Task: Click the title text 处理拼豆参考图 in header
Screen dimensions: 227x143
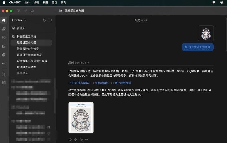Action: (74, 11)
